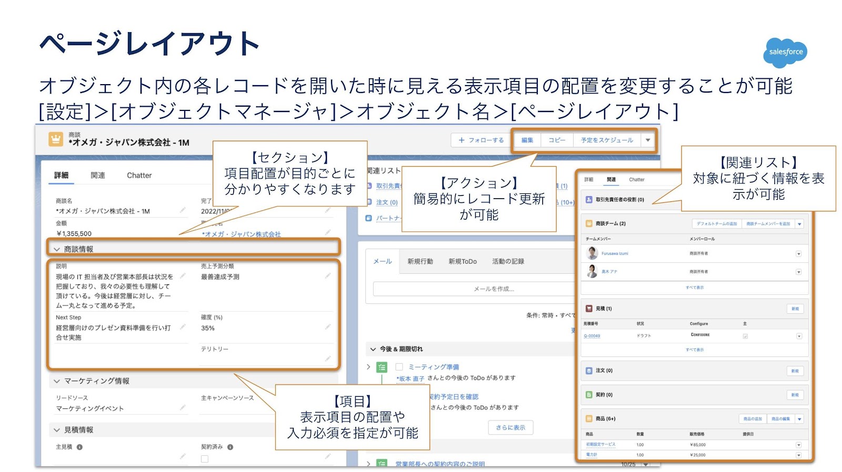Click the pencil icon for Next Step field

click(183, 327)
